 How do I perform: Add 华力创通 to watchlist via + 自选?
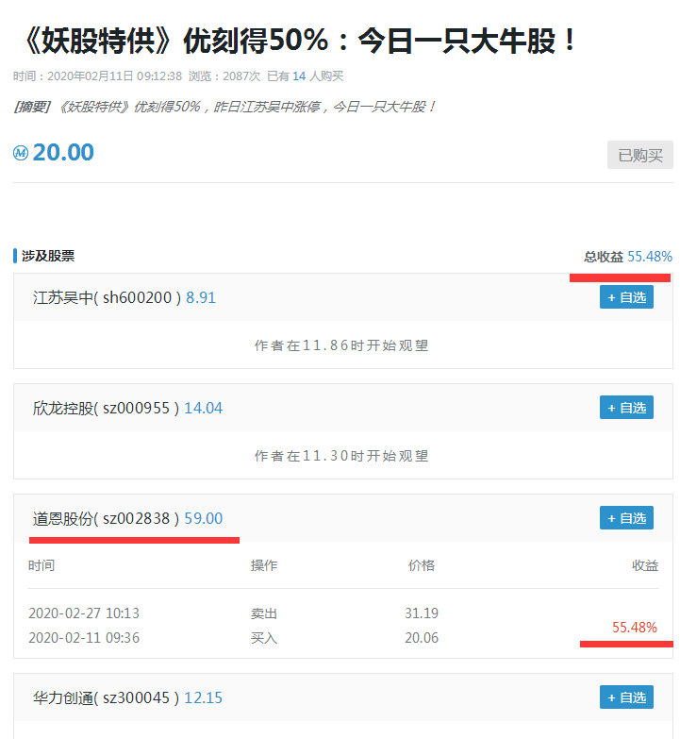tap(626, 697)
